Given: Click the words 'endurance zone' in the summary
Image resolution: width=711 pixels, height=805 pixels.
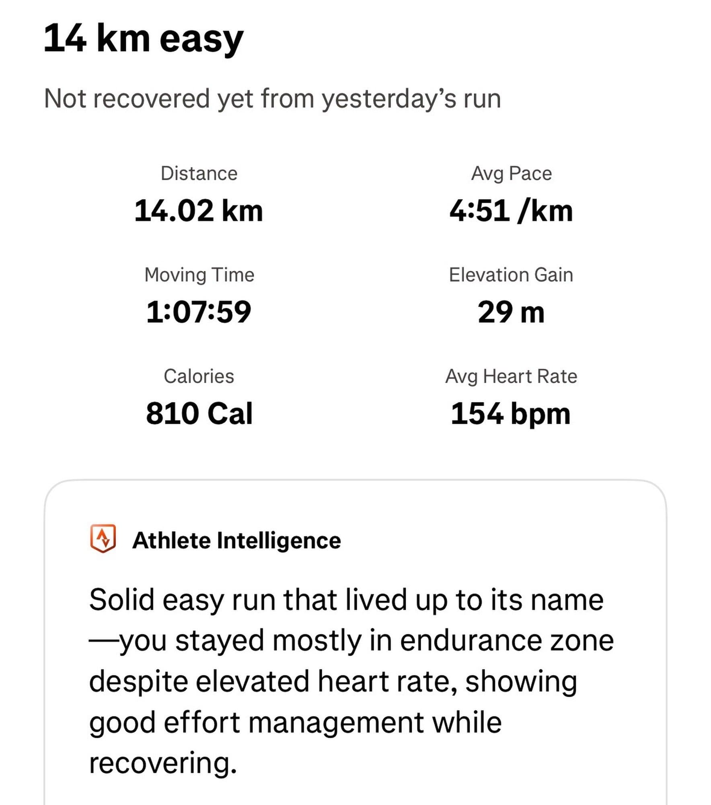Looking at the screenshot, I should click(x=506, y=641).
